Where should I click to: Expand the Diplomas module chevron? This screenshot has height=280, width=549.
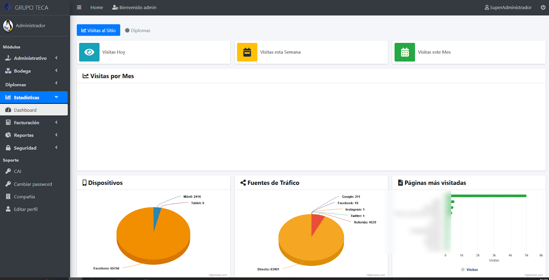(56, 83)
